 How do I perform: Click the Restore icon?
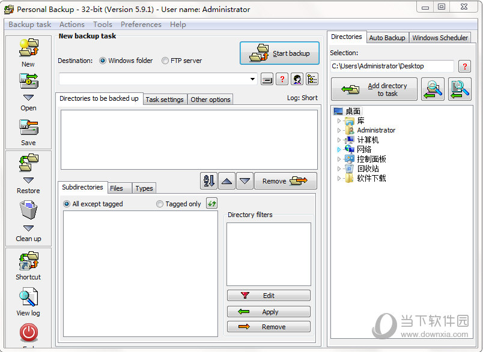pos(28,163)
